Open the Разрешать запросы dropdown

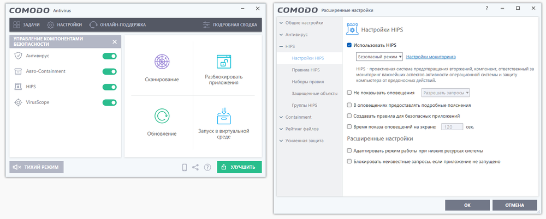[446, 93]
